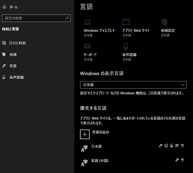Click handwriting feature icon in 日本語 row
The width and height of the screenshot is (193, 173).
tap(177, 145)
